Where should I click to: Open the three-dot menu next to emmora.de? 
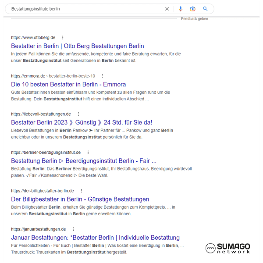coord(103,76)
